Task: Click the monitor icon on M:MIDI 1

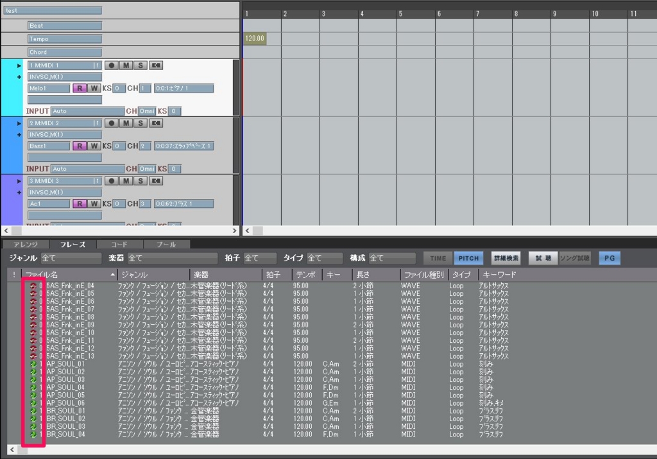Action: pos(156,65)
